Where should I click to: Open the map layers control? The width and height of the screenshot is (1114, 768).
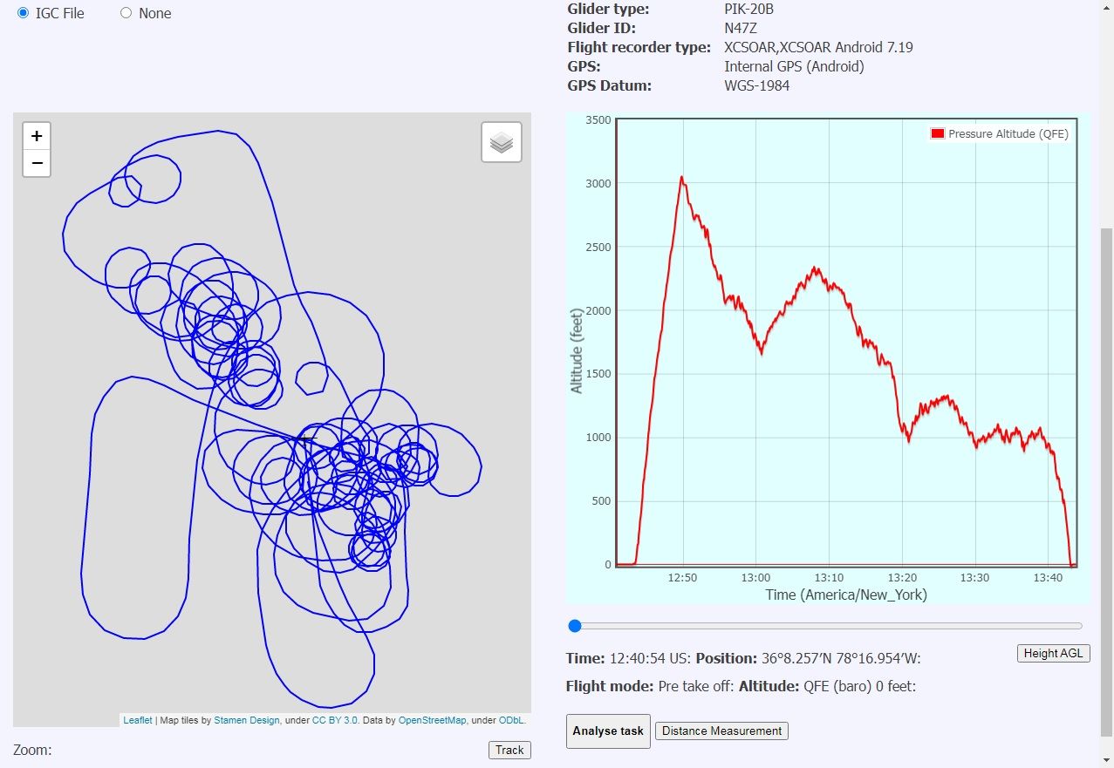click(501, 142)
